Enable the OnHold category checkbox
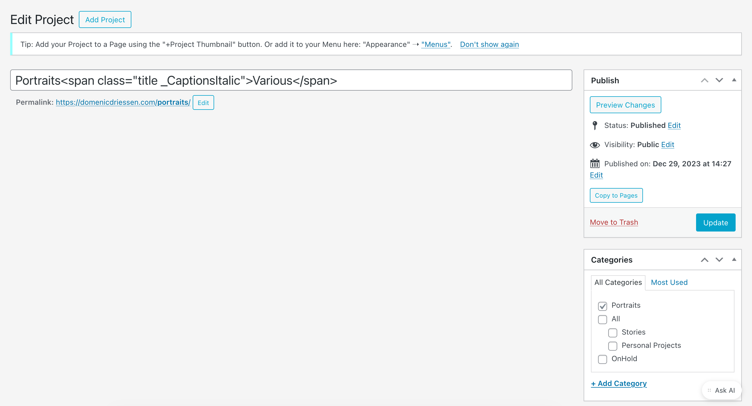Image resolution: width=752 pixels, height=406 pixels. [602, 359]
